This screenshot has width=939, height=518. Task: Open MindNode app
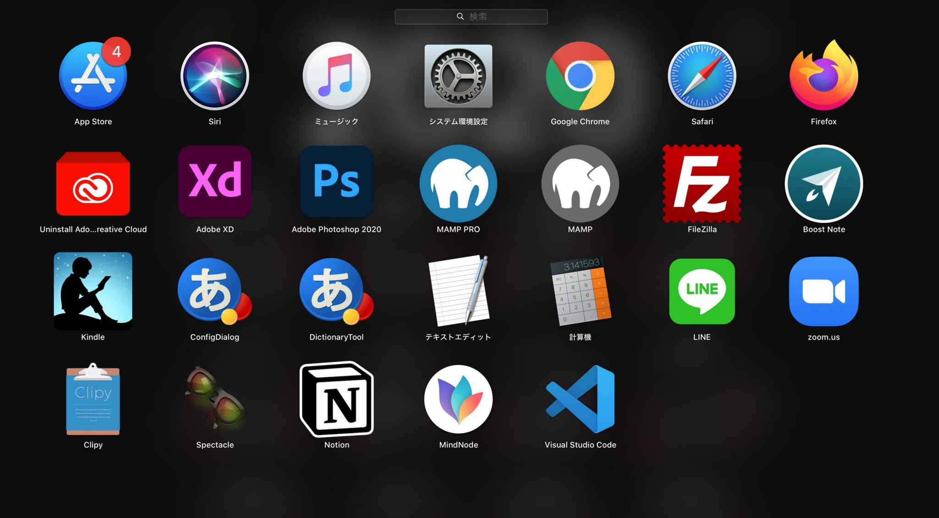(x=458, y=399)
